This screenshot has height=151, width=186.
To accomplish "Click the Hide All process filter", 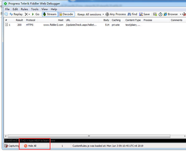I will (30, 146).
